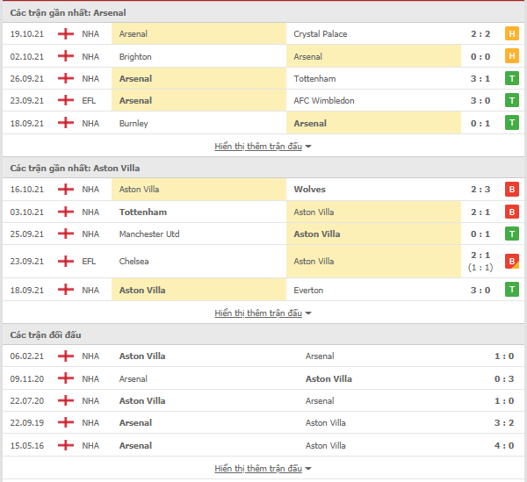Click the England flag beside the 06.02.21 match
This screenshot has width=527, height=482.
pyautogui.click(x=66, y=356)
